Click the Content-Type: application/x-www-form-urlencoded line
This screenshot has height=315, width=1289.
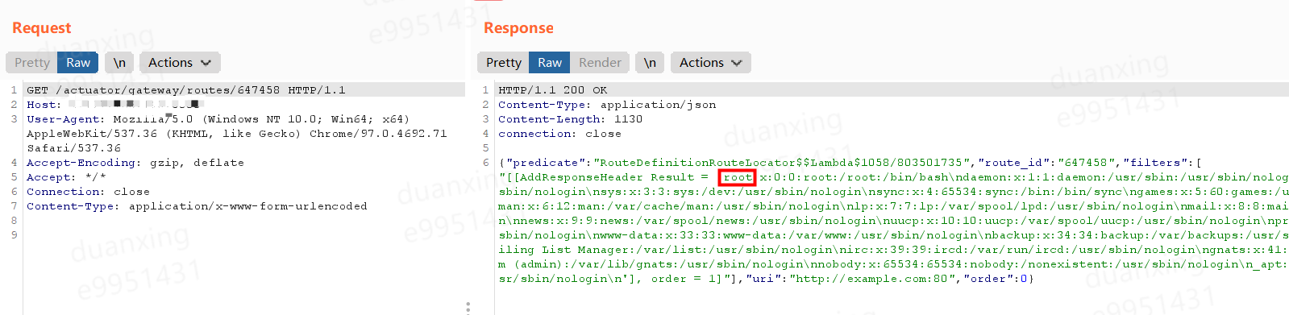[197, 206]
